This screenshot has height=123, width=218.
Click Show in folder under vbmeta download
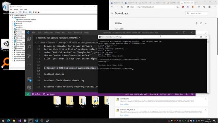tap(124, 104)
